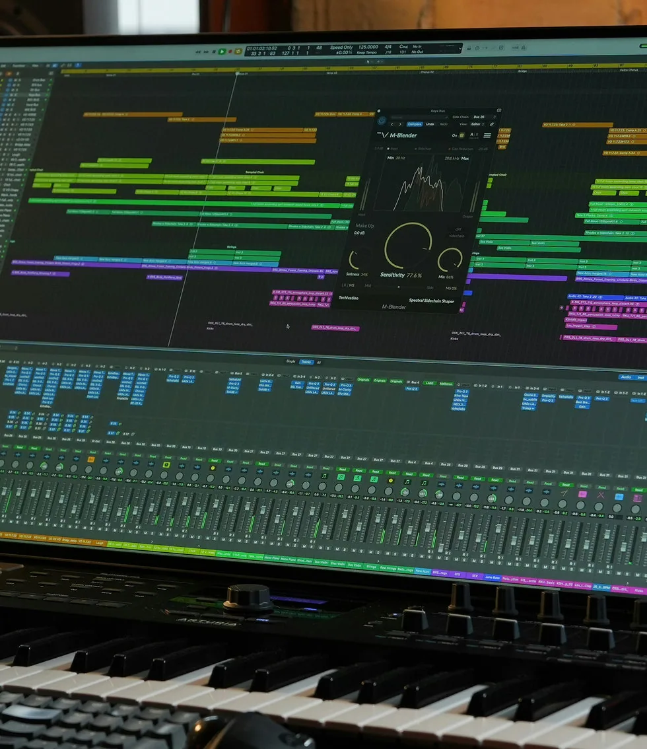Click the Stop button in transport
647x749 pixels.
(x=213, y=52)
